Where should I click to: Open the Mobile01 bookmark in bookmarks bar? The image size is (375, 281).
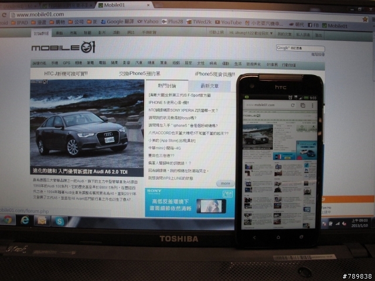[x=335, y=26]
